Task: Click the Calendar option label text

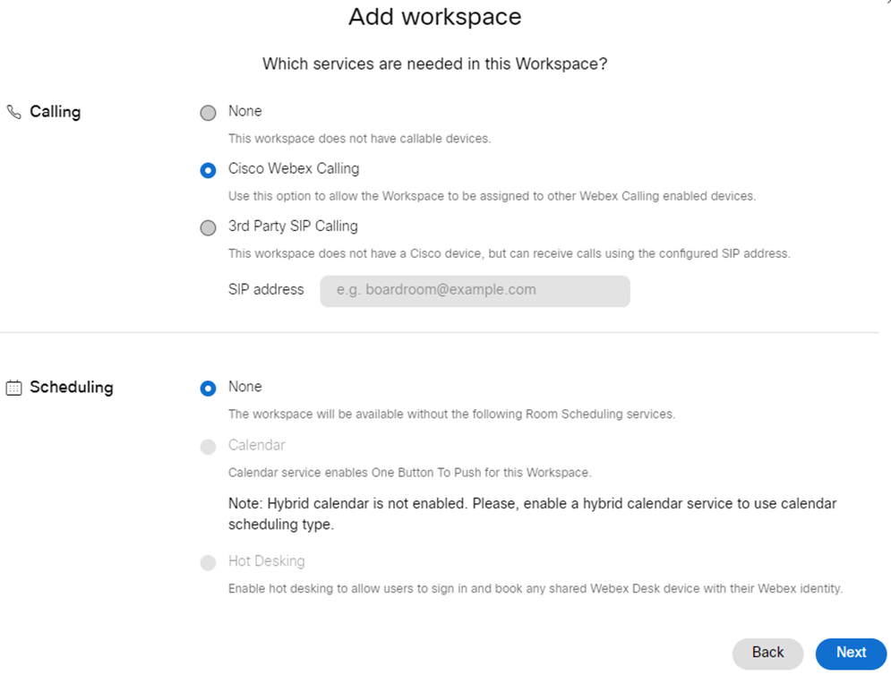Action: coord(256,445)
